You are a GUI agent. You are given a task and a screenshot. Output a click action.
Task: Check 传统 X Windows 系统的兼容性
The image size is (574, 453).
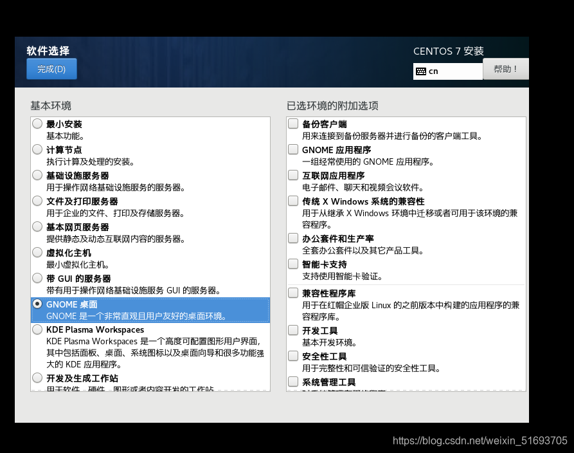coord(293,201)
